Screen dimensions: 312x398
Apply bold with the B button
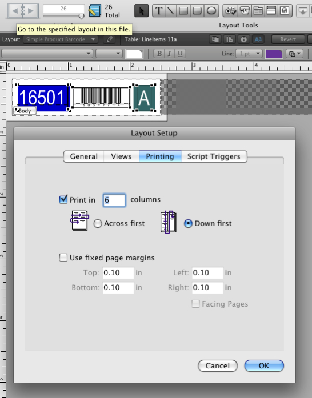159,54
